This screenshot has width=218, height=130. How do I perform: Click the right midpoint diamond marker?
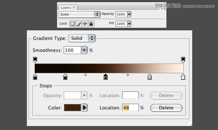point(128,75)
